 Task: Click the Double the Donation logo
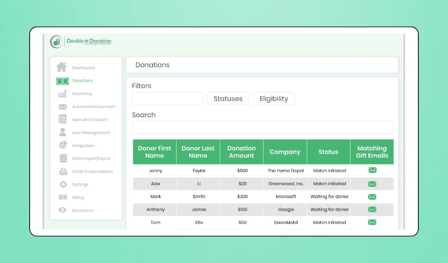pyautogui.click(x=81, y=41)
